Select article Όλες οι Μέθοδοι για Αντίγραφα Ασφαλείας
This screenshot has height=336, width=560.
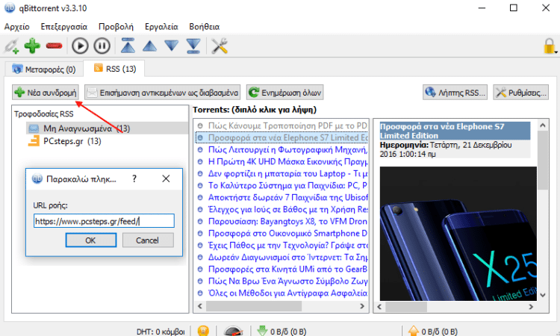[282, 293]
